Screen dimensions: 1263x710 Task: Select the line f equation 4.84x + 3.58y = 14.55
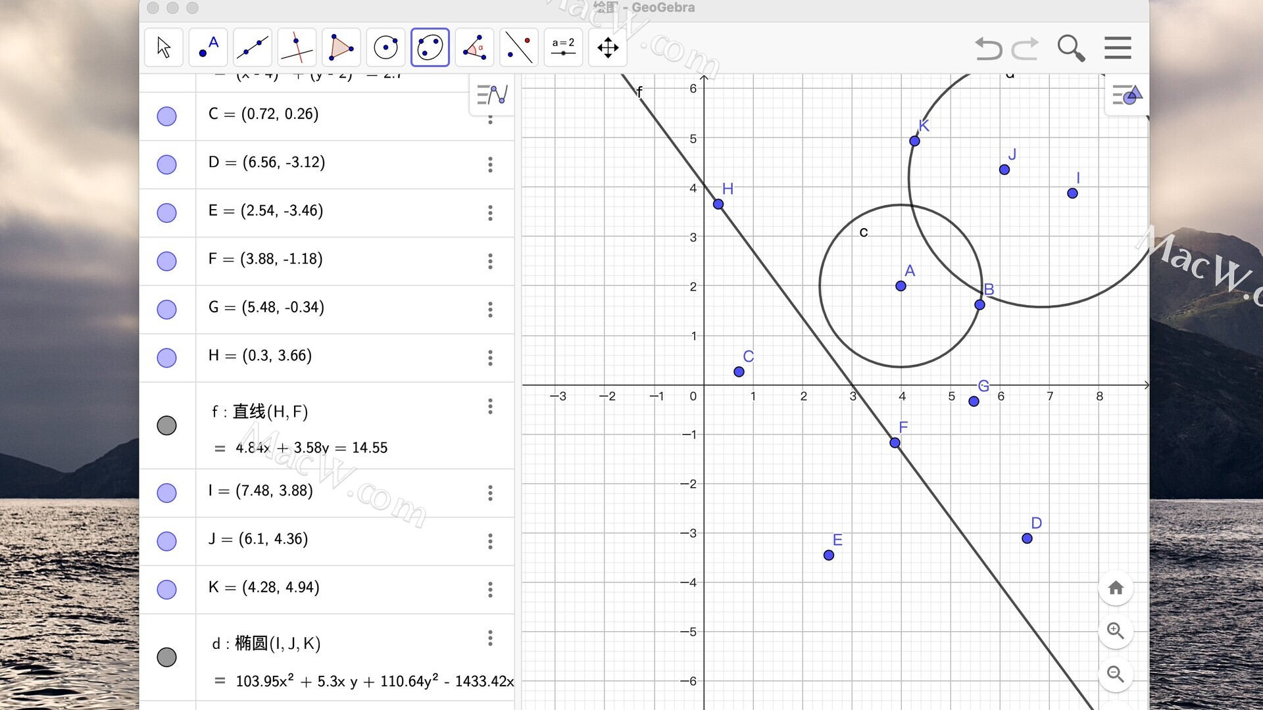click(312, 448)
